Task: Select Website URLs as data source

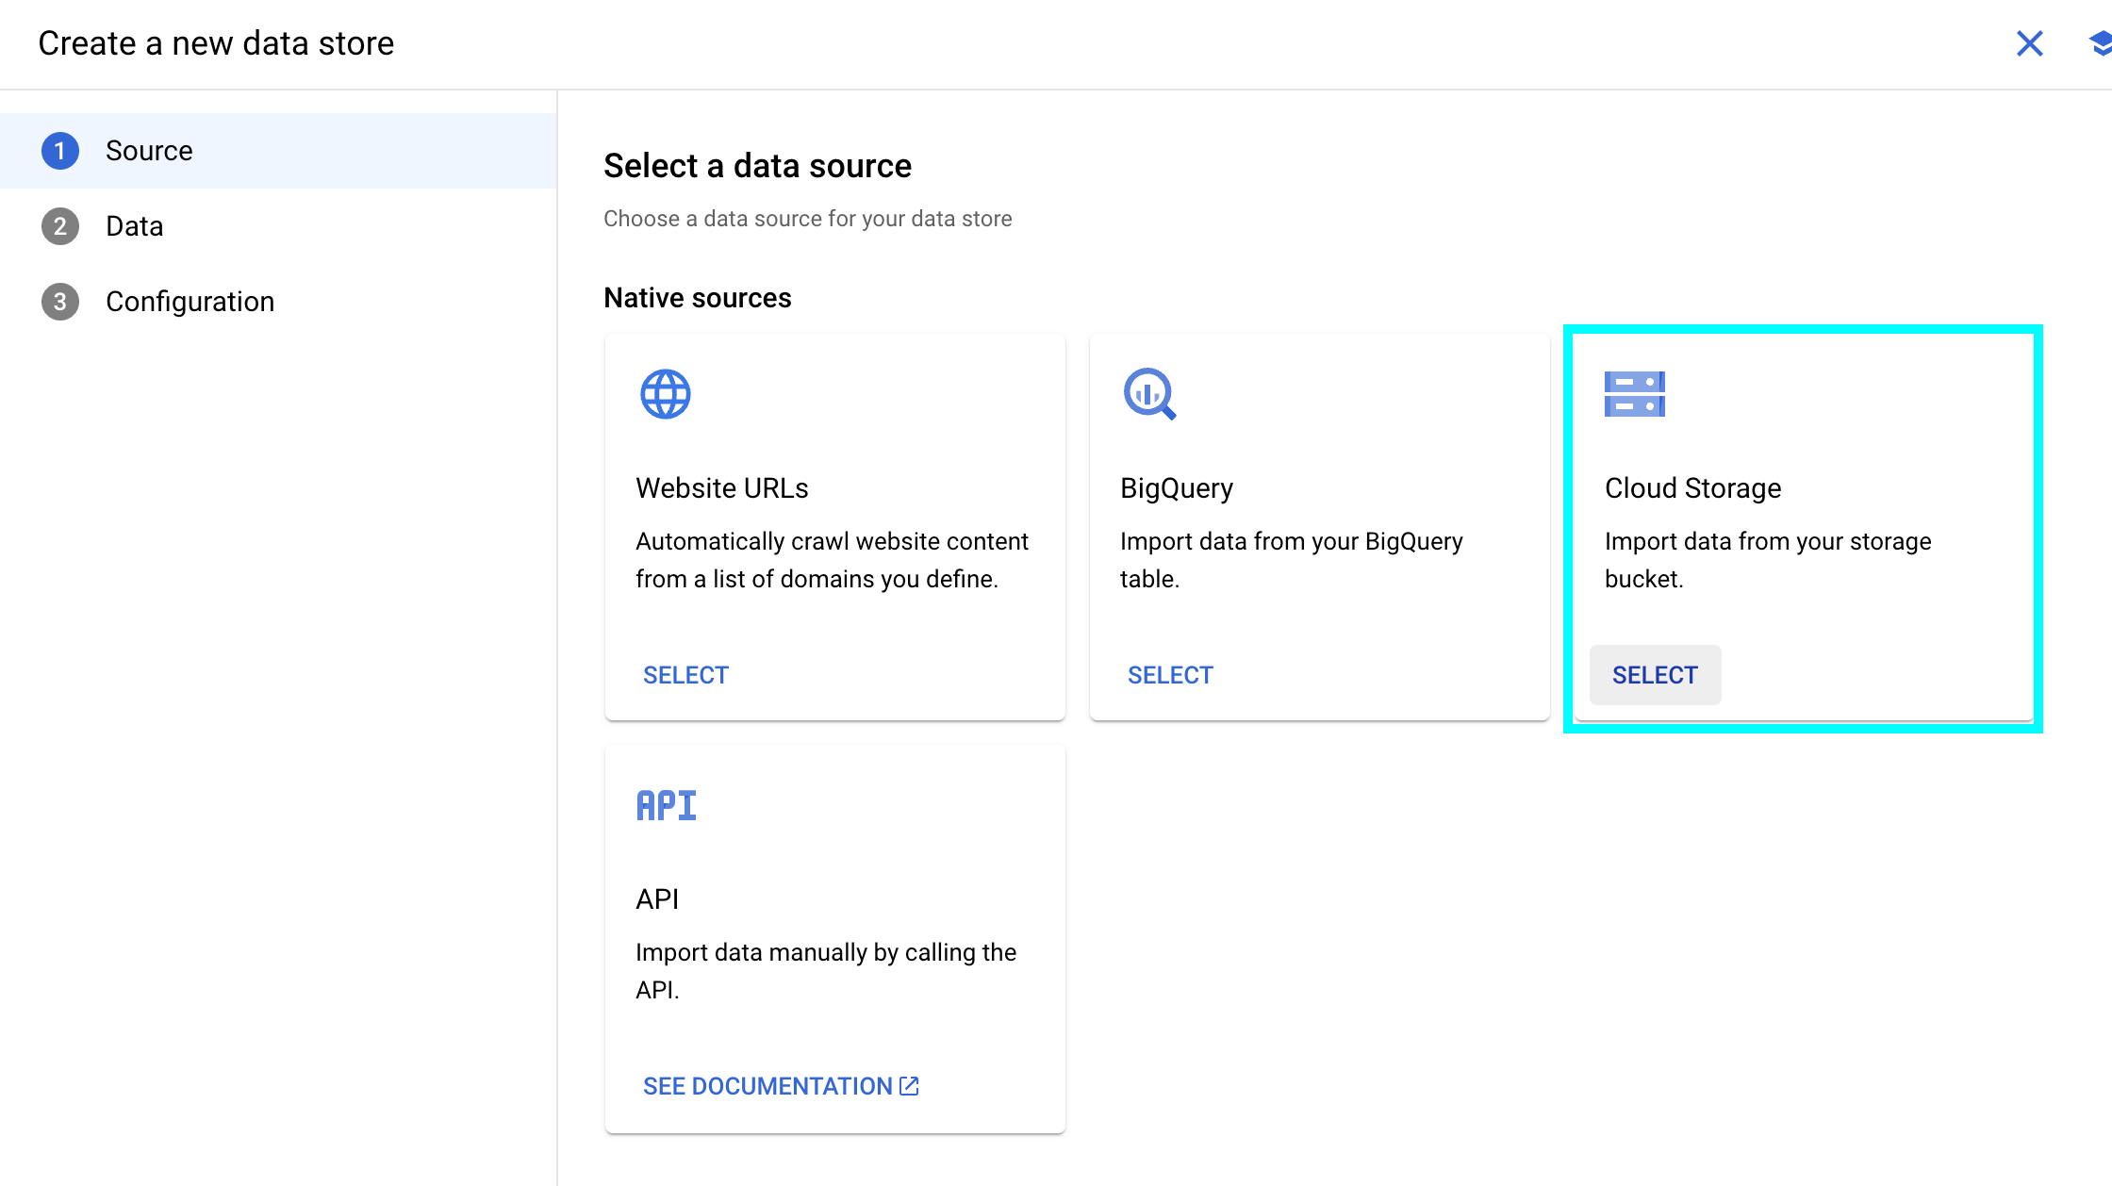Action: coord(685,675)
